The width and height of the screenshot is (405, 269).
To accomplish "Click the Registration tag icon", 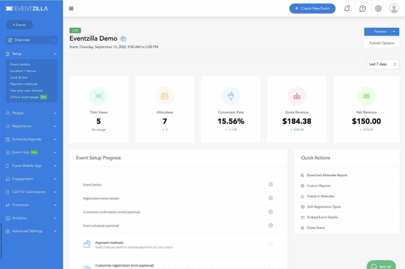I will [8, 126].
